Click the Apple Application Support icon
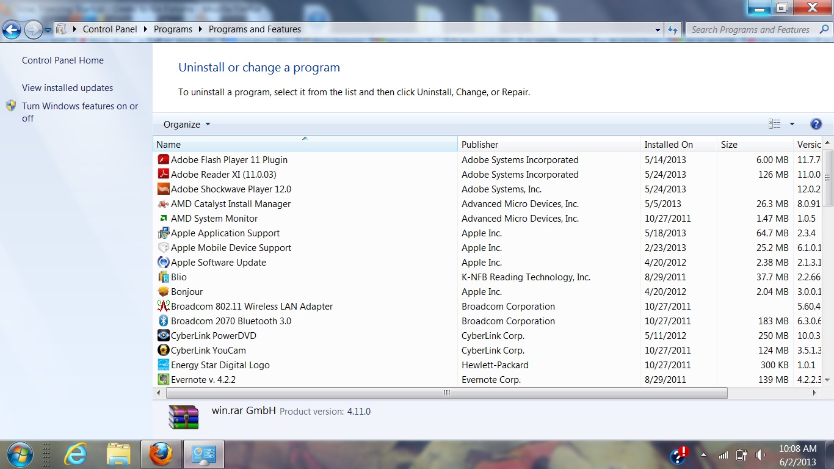The image size is (834, 469). coord(163,233)
